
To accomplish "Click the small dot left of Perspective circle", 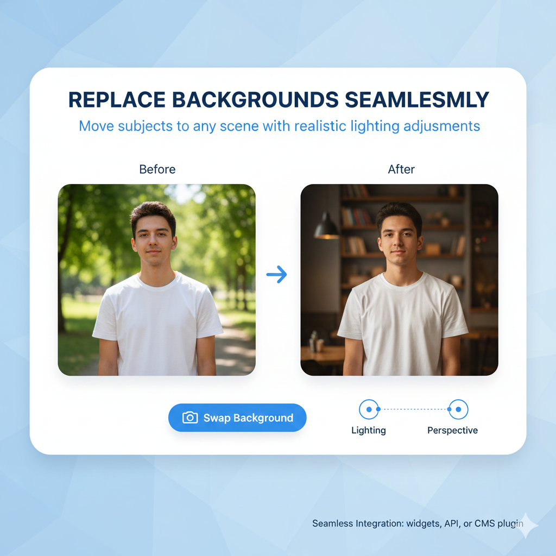I will (x=449, y=409).
